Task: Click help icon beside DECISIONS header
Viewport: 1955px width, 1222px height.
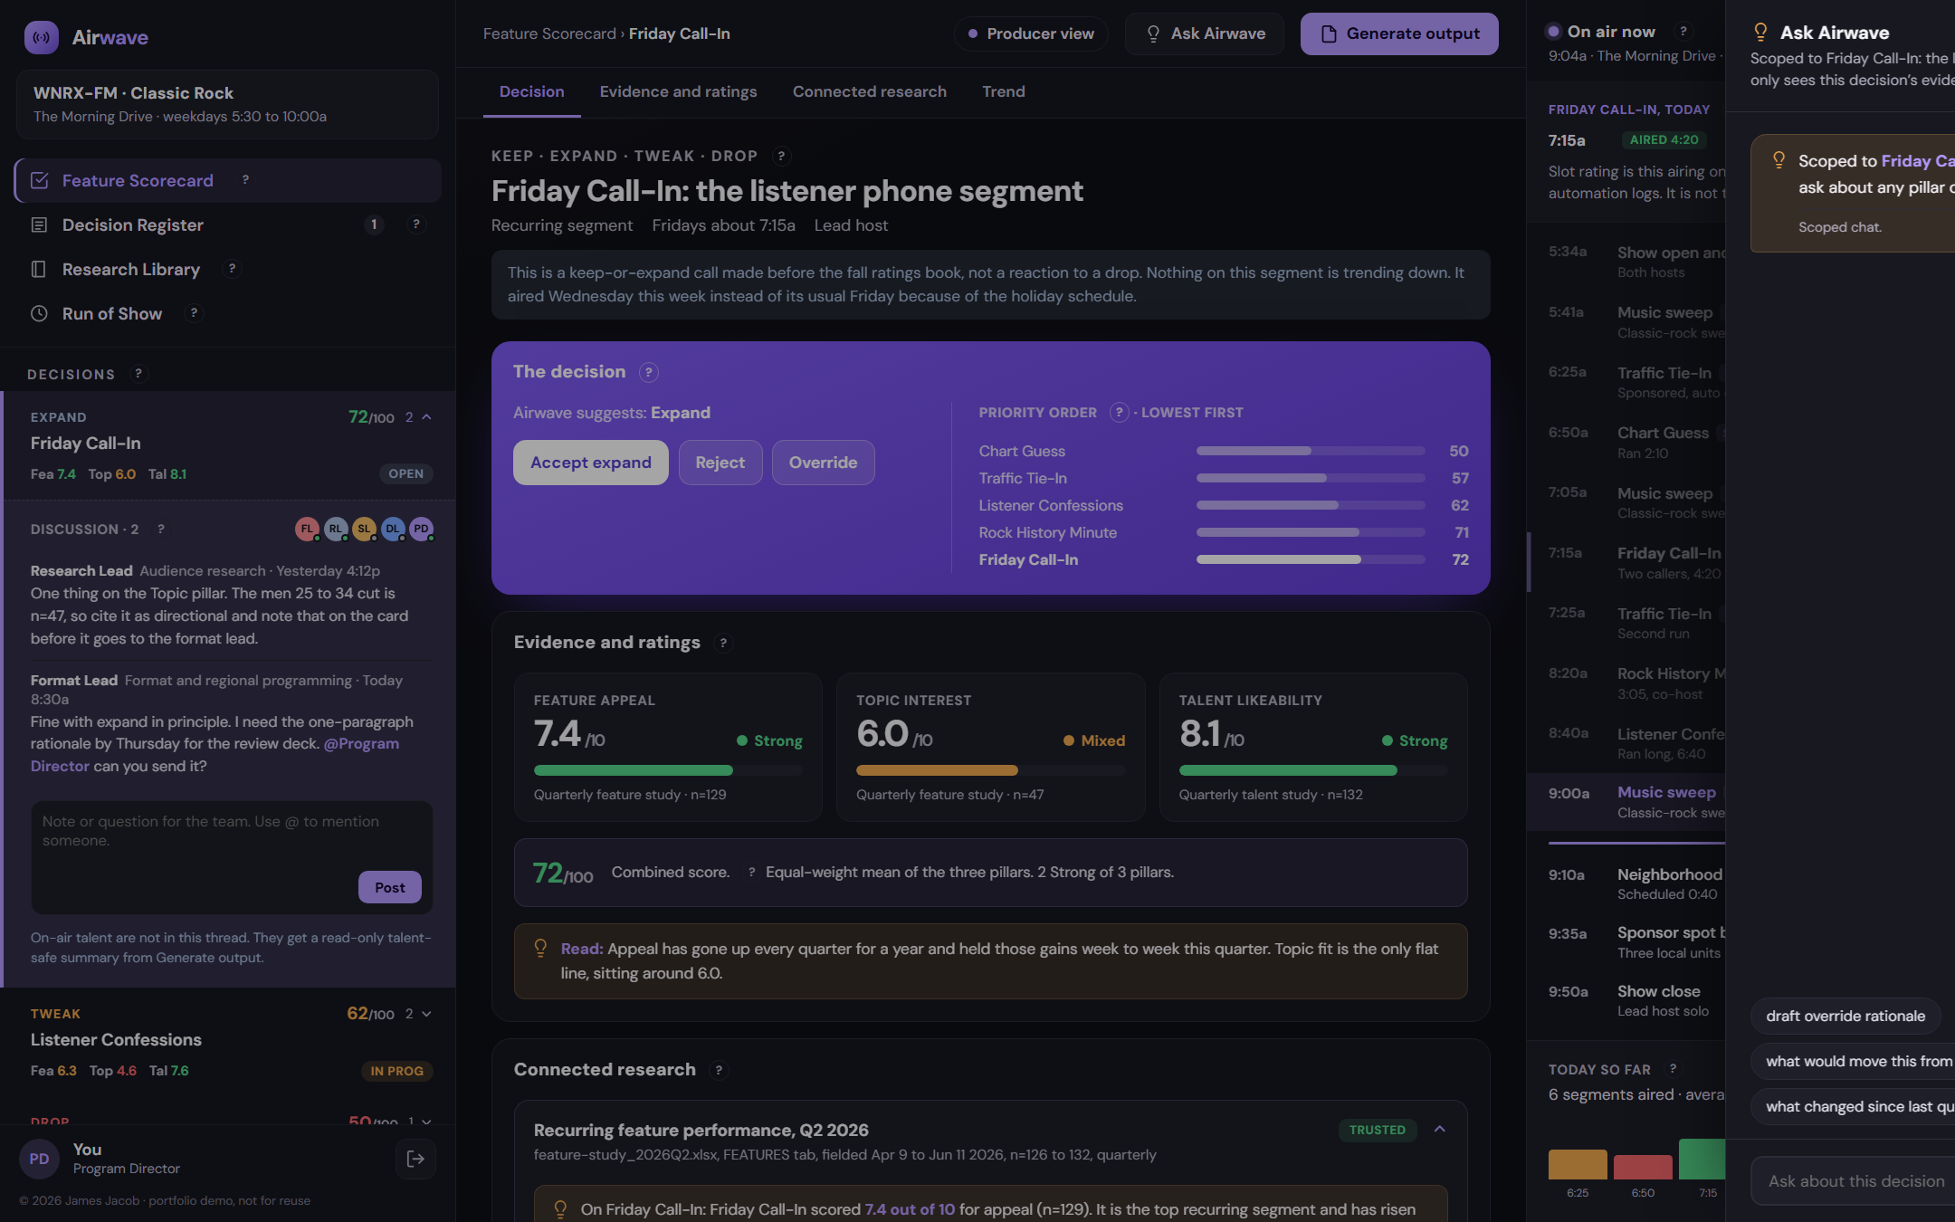Action: [x=138, y=374]
